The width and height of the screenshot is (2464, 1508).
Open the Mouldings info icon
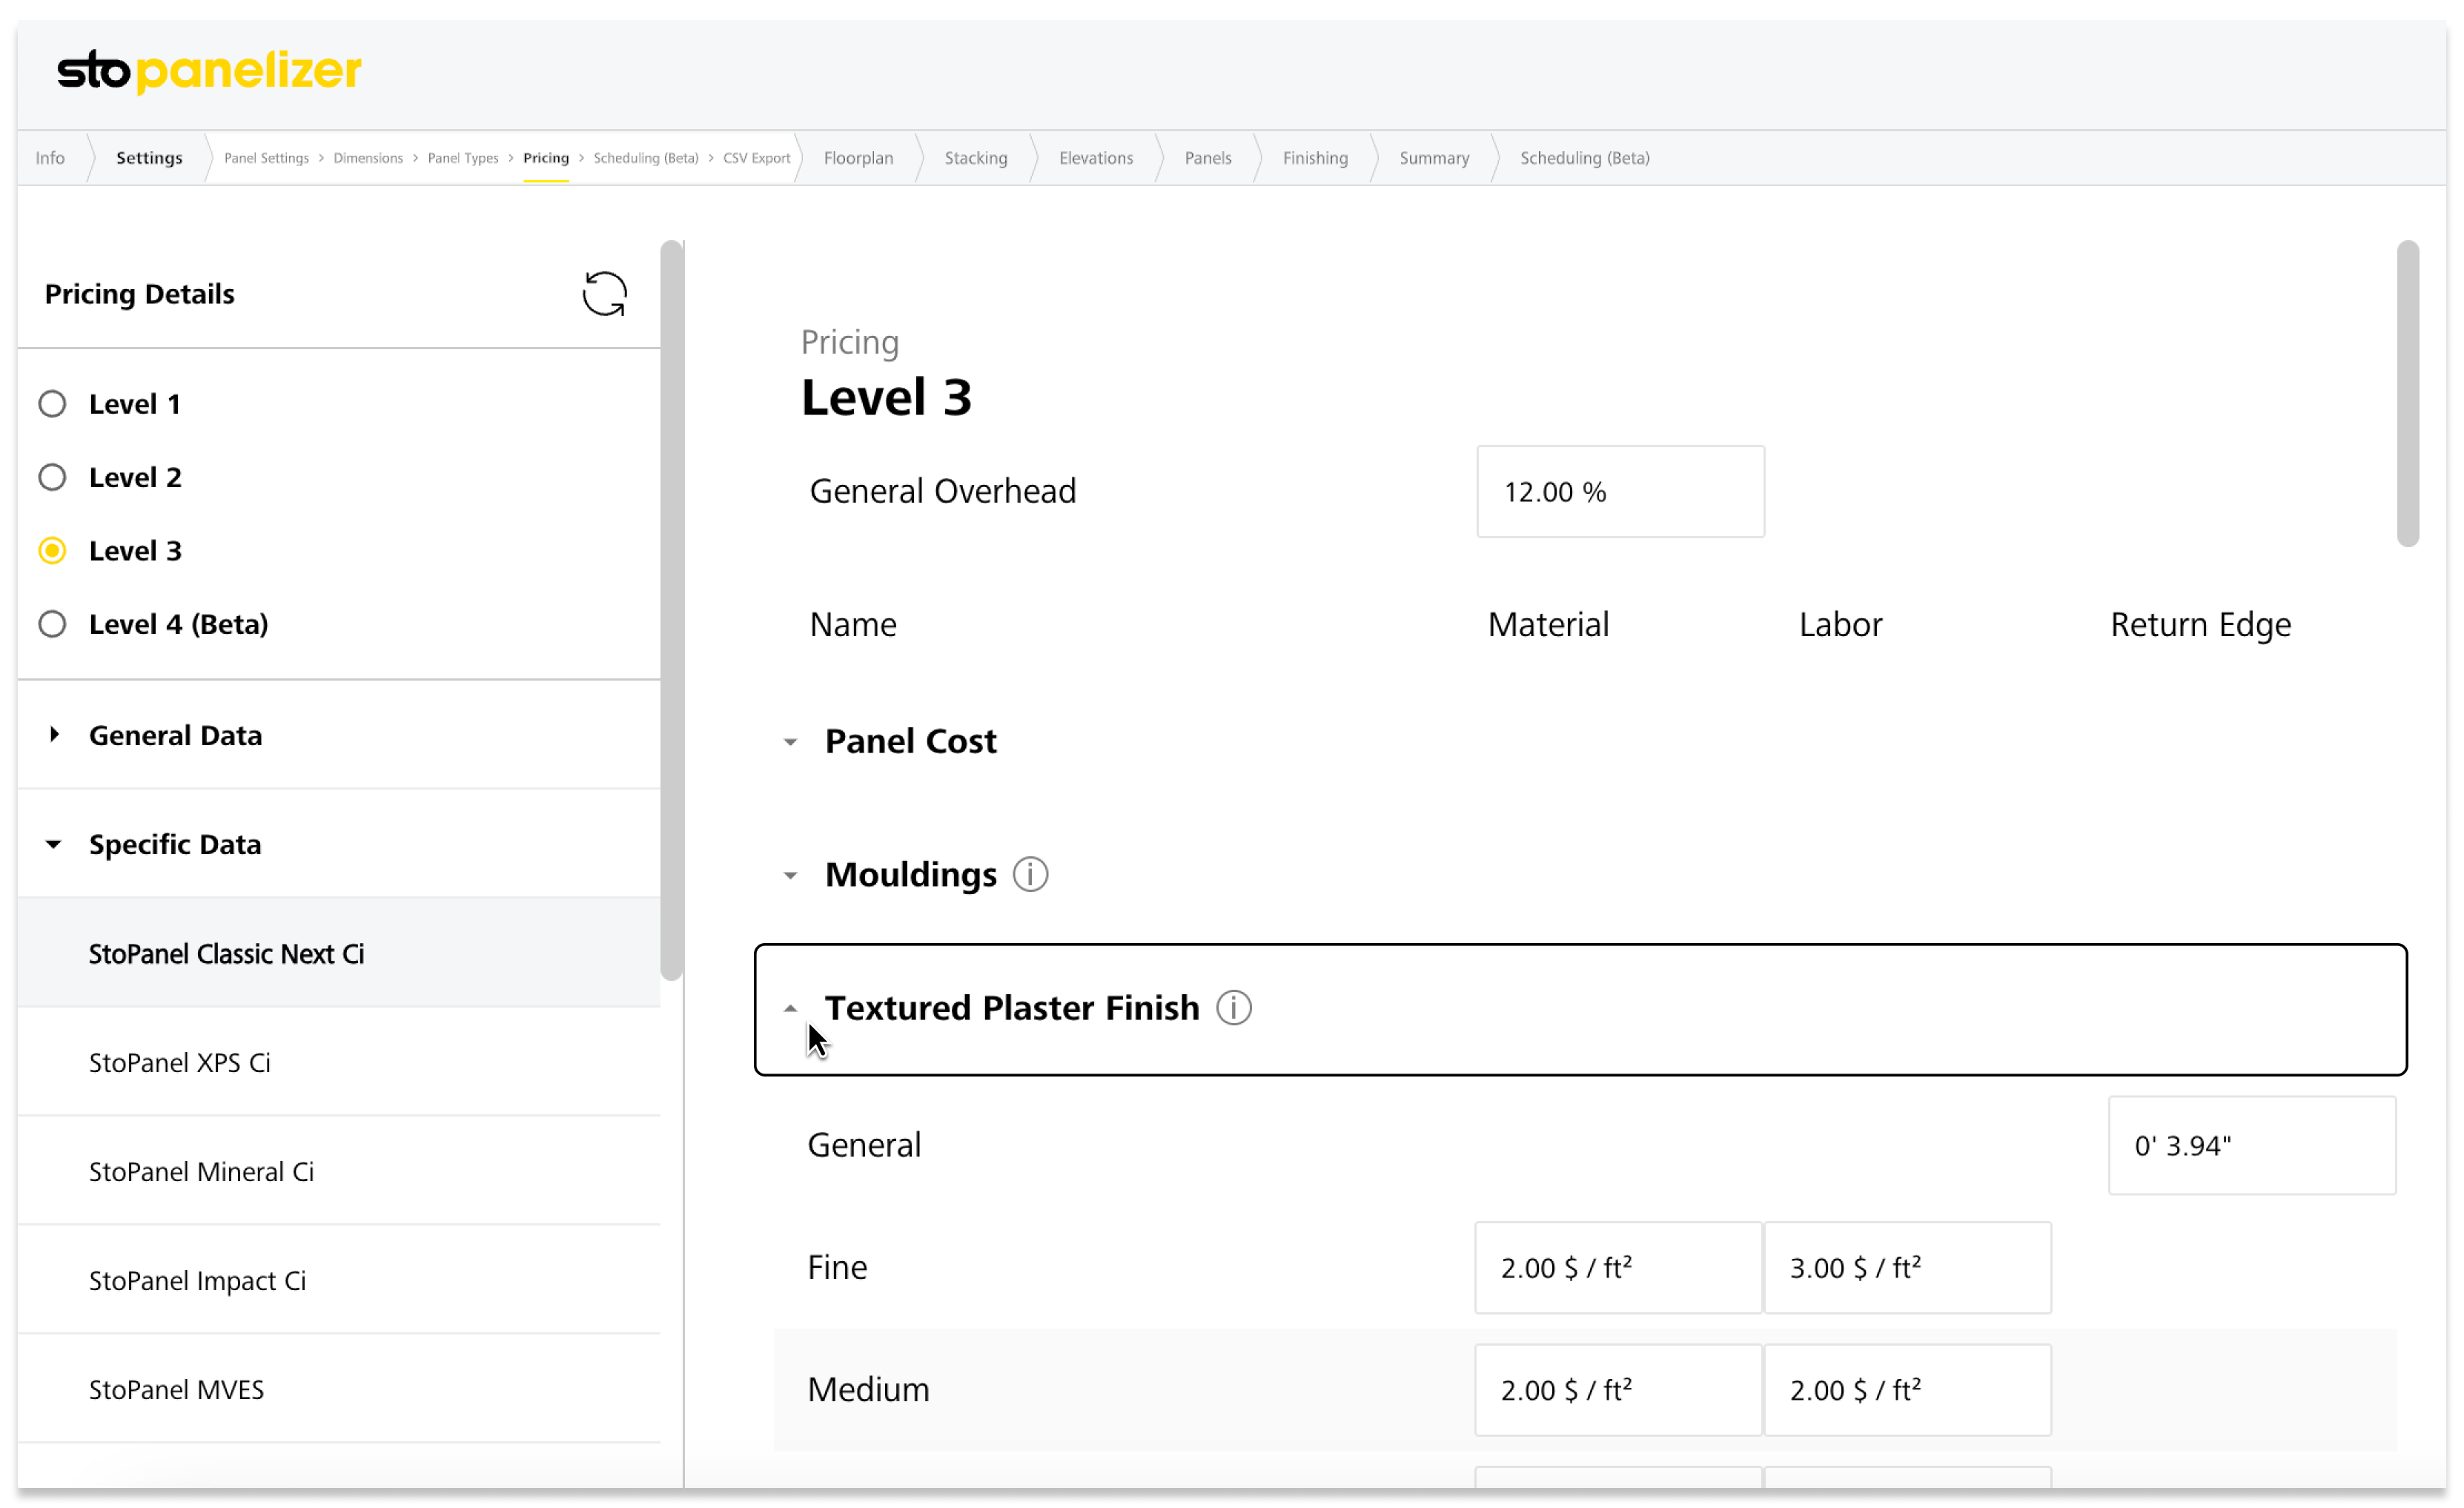click(1029, 874)
